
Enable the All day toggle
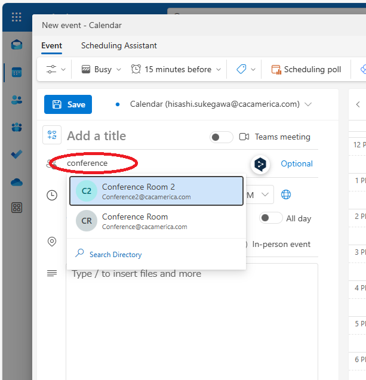271,218
